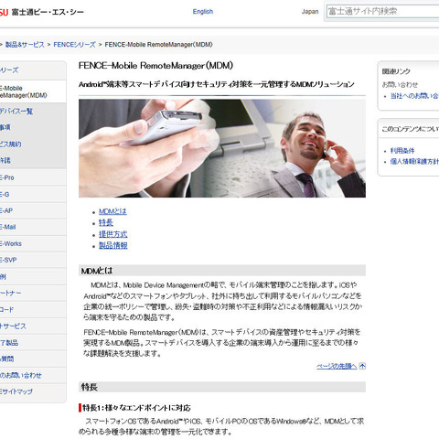Open the E-AP sidebar item
This screenshot has width=439, height=439.
pyautogui.click(x=33, y=210)
